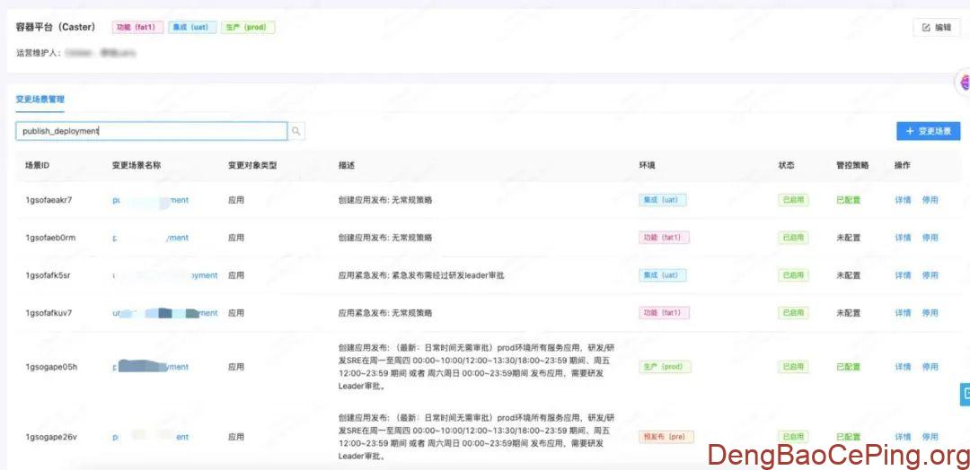This screenshot has height=470, width=970.
Task: Click the 描述 column header
Action: tap(346, 166)
